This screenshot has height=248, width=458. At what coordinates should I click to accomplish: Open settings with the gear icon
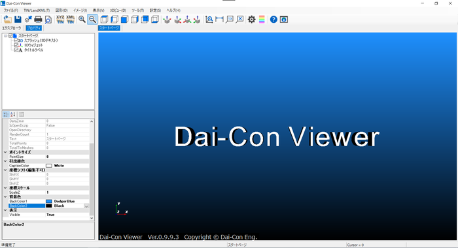(251, 20)
